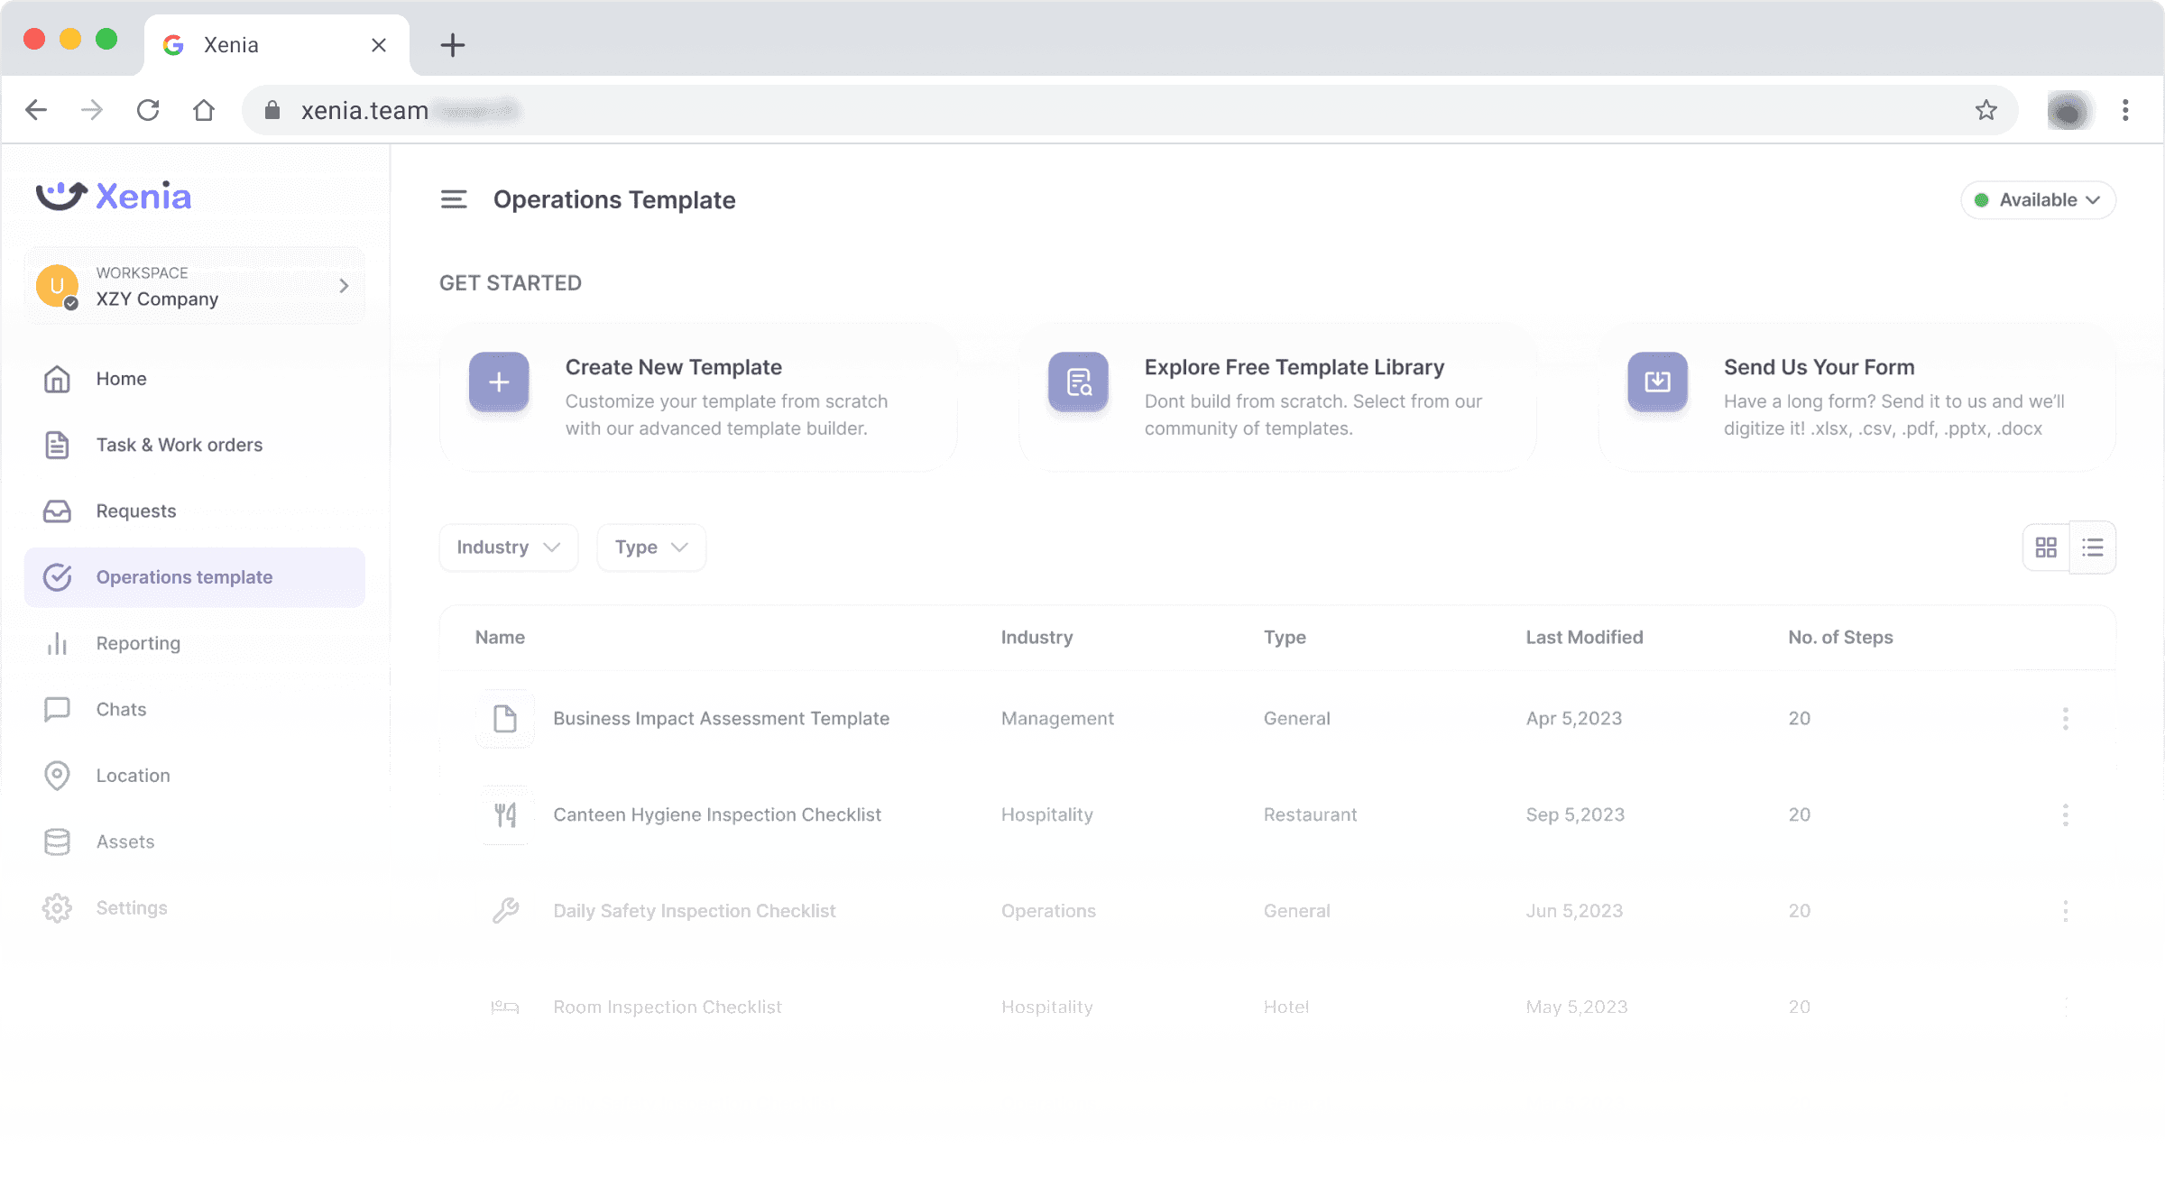The width and height of the screenshot is (2165, 1187).
Task: Click the hamburger menu icon beside Operations Template
Action: (x=453, y=199)
